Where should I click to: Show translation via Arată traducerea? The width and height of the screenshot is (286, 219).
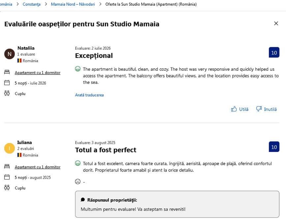click(89, 95)
